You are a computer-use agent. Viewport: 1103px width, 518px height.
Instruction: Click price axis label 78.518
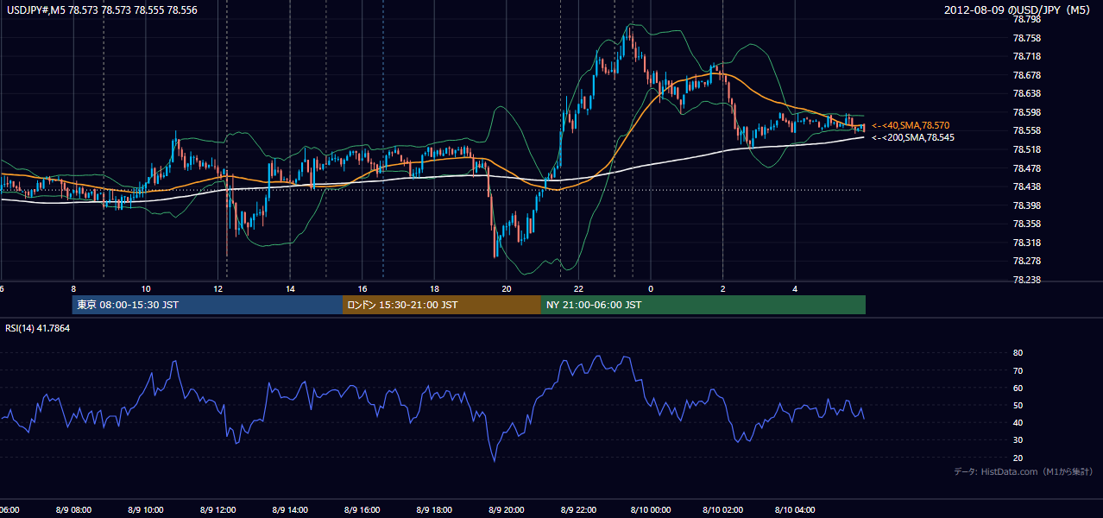[1027, 149]
